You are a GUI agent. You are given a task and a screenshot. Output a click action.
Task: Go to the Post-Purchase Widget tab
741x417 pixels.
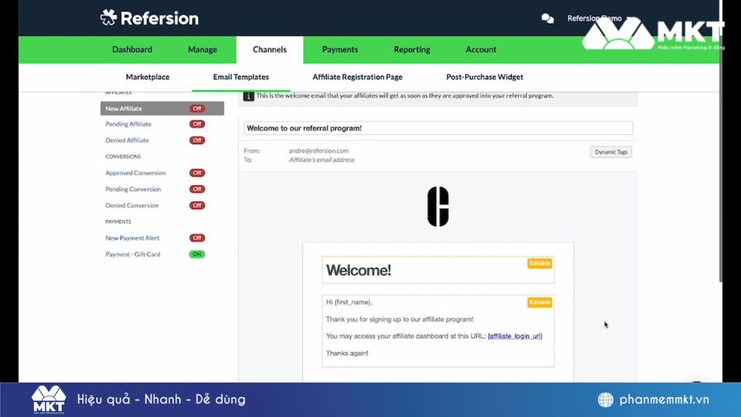[x=484, y=77]
